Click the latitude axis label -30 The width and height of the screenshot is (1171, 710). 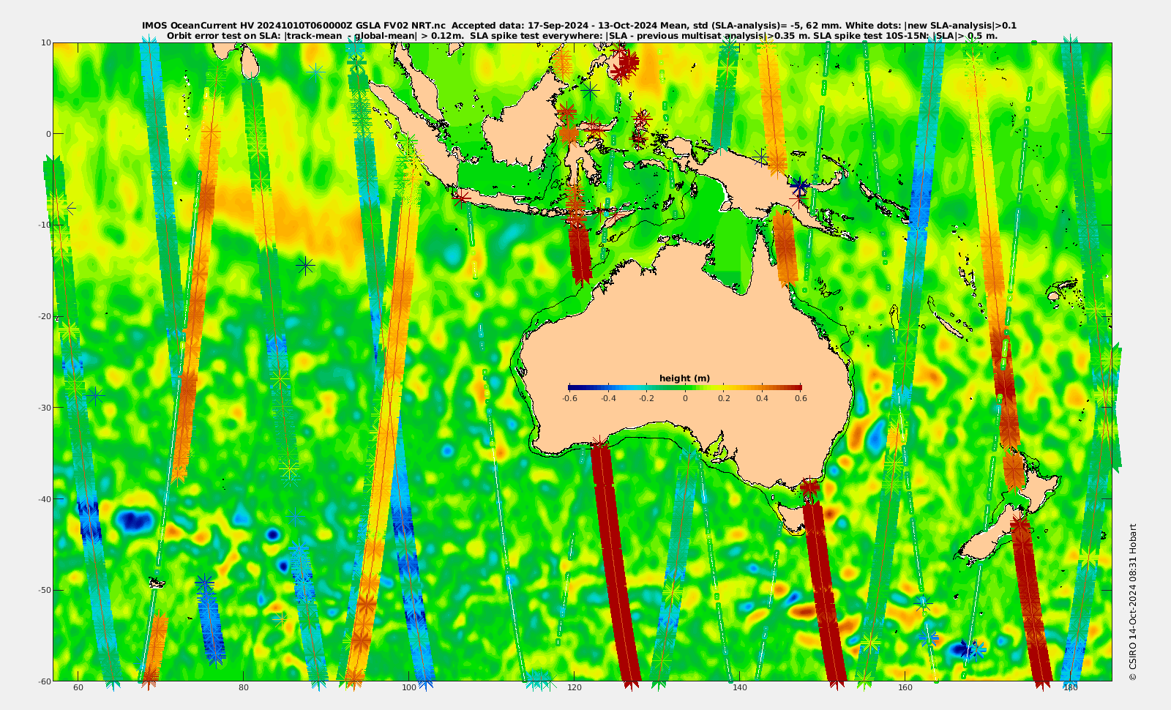click(45, 408)
